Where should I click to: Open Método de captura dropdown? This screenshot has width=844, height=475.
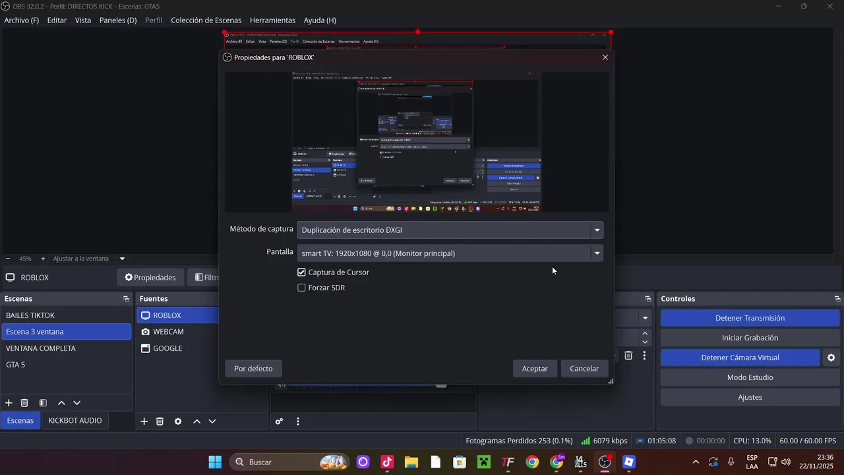(450, 230)
